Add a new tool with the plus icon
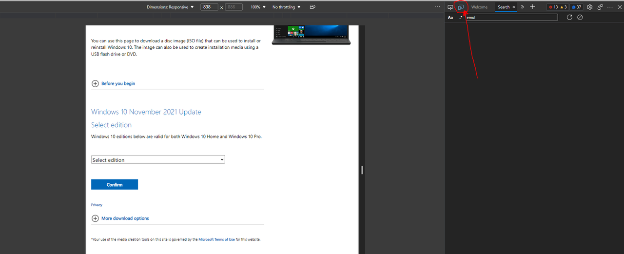 click(533, 7)
